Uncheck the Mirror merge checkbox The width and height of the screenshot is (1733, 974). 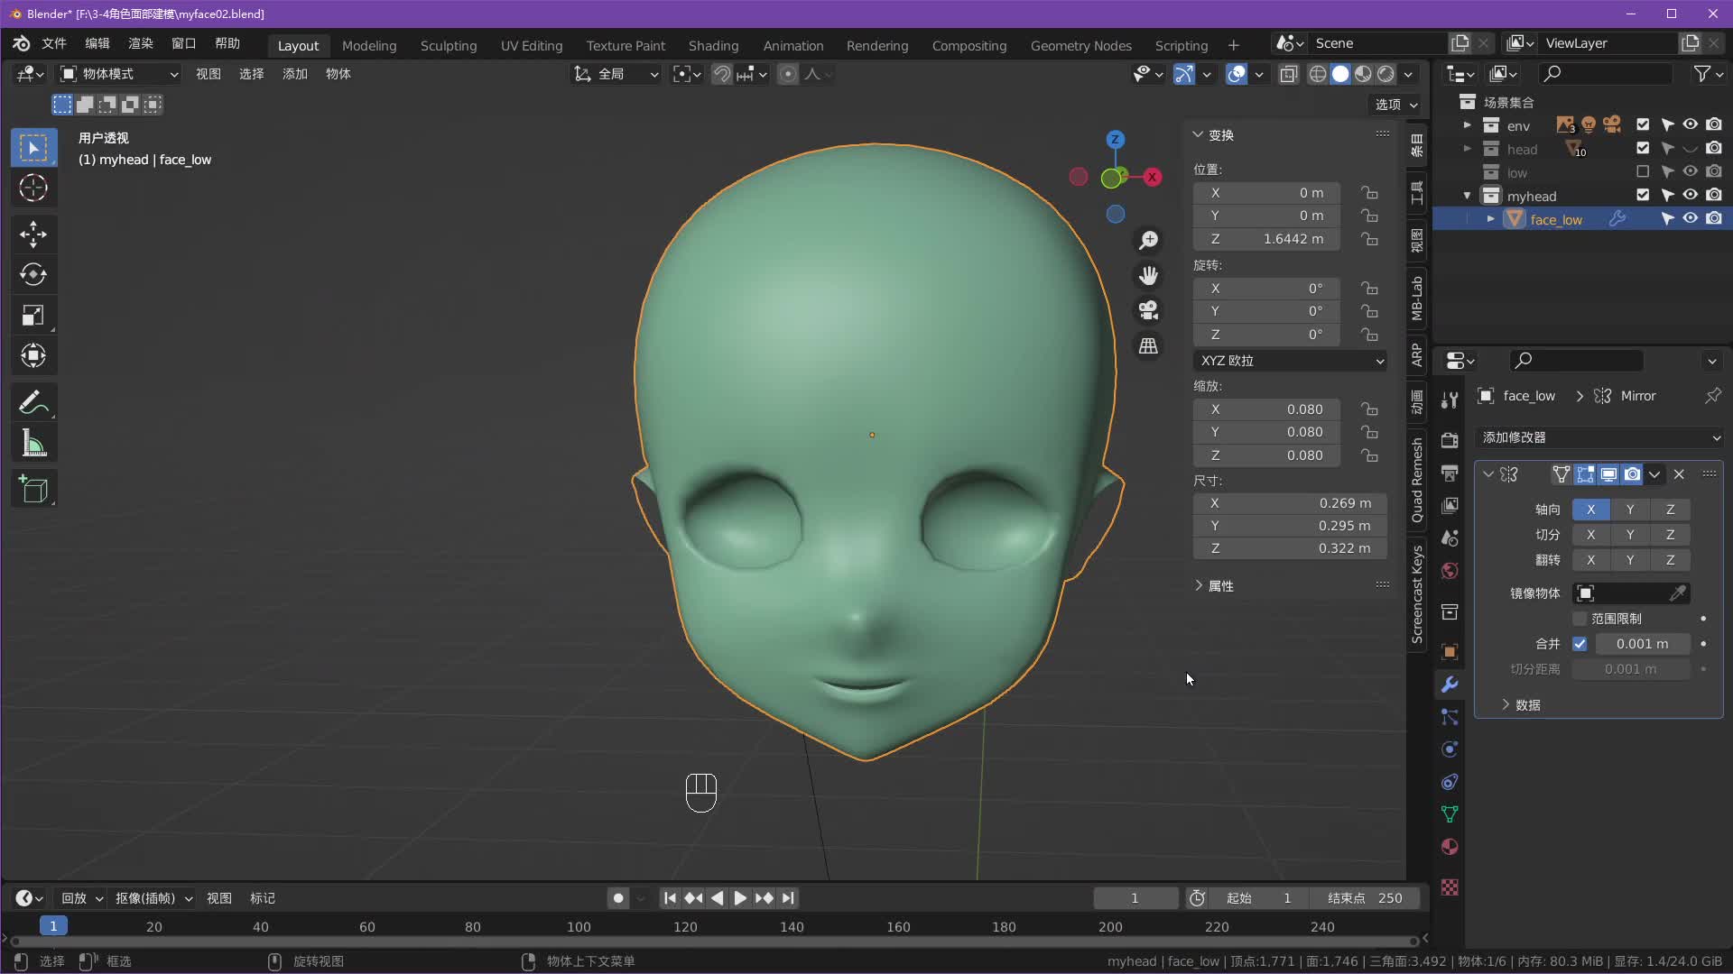point(1580,644)
